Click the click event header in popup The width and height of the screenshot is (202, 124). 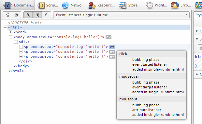tap(151, 54)
